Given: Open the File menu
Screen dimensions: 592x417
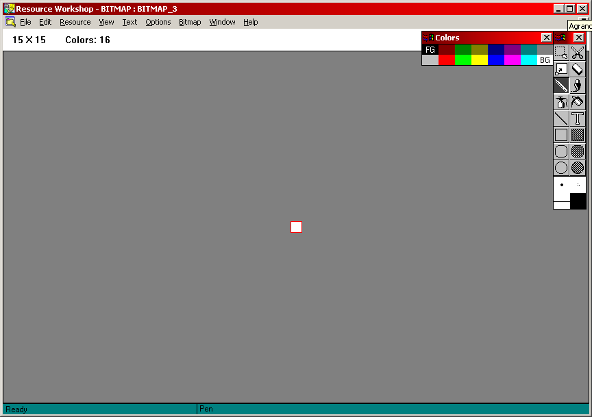Looking at the screenshot, I should (x=25, y=22).
